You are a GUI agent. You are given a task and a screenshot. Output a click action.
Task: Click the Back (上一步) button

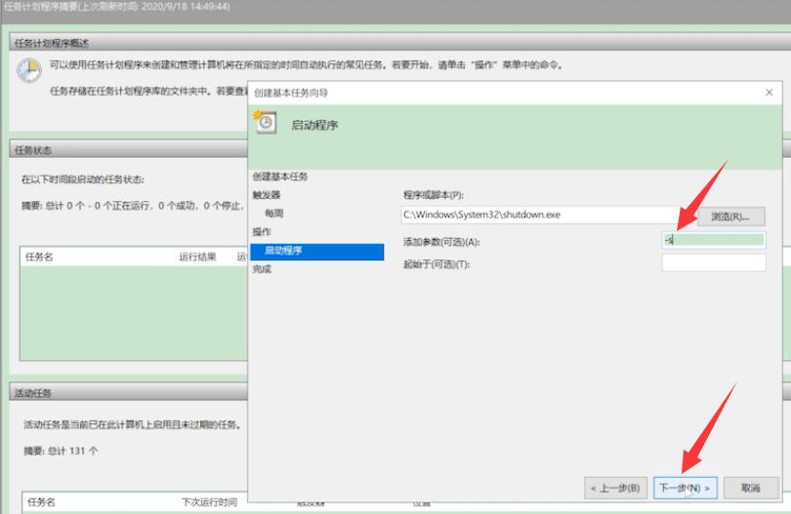tap(615, 488)
